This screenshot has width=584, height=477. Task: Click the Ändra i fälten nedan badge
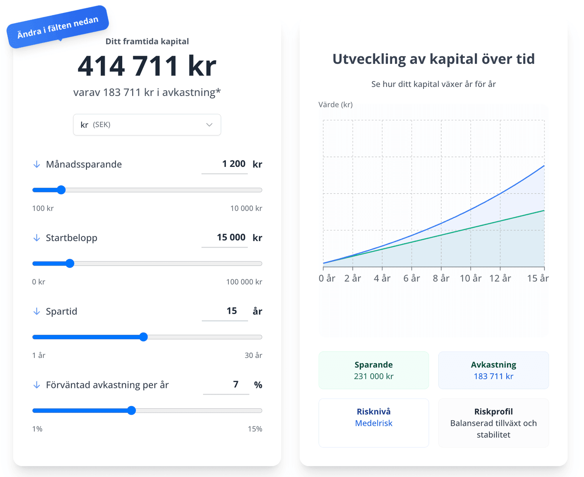(x=58, y=27)
